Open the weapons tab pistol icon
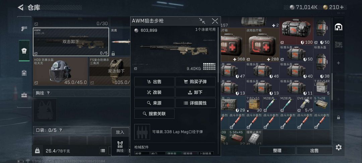362x163 pixels. click(24, 29)
